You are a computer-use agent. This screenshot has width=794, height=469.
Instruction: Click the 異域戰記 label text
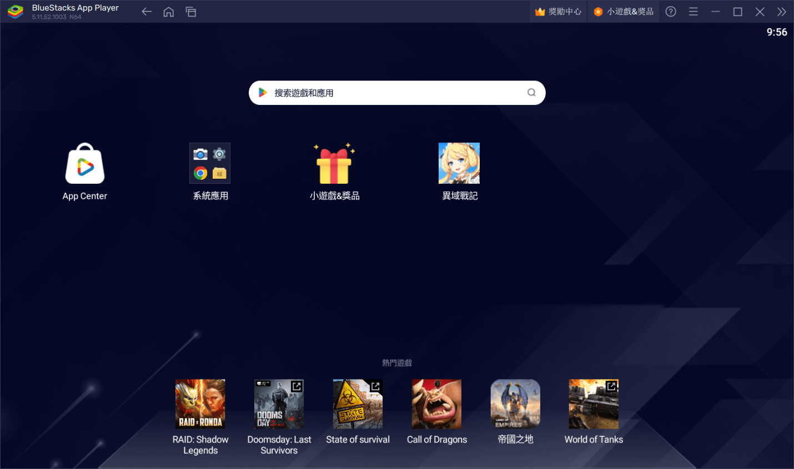click(460, 196)
